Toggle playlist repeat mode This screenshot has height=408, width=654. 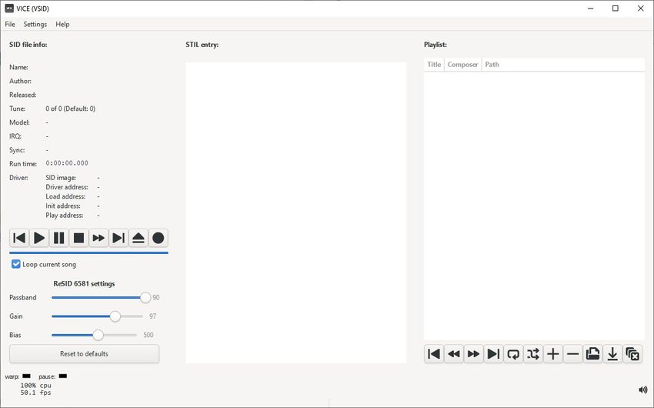coord(513,354)
